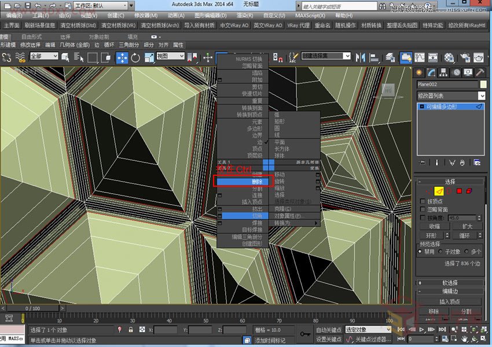The height and width of the screenshot is (347, 492).
Task: Open the Motion command panel
Action: tap(457, 73)
